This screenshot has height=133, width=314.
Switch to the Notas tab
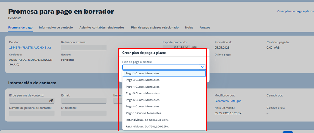coord(189,27)
